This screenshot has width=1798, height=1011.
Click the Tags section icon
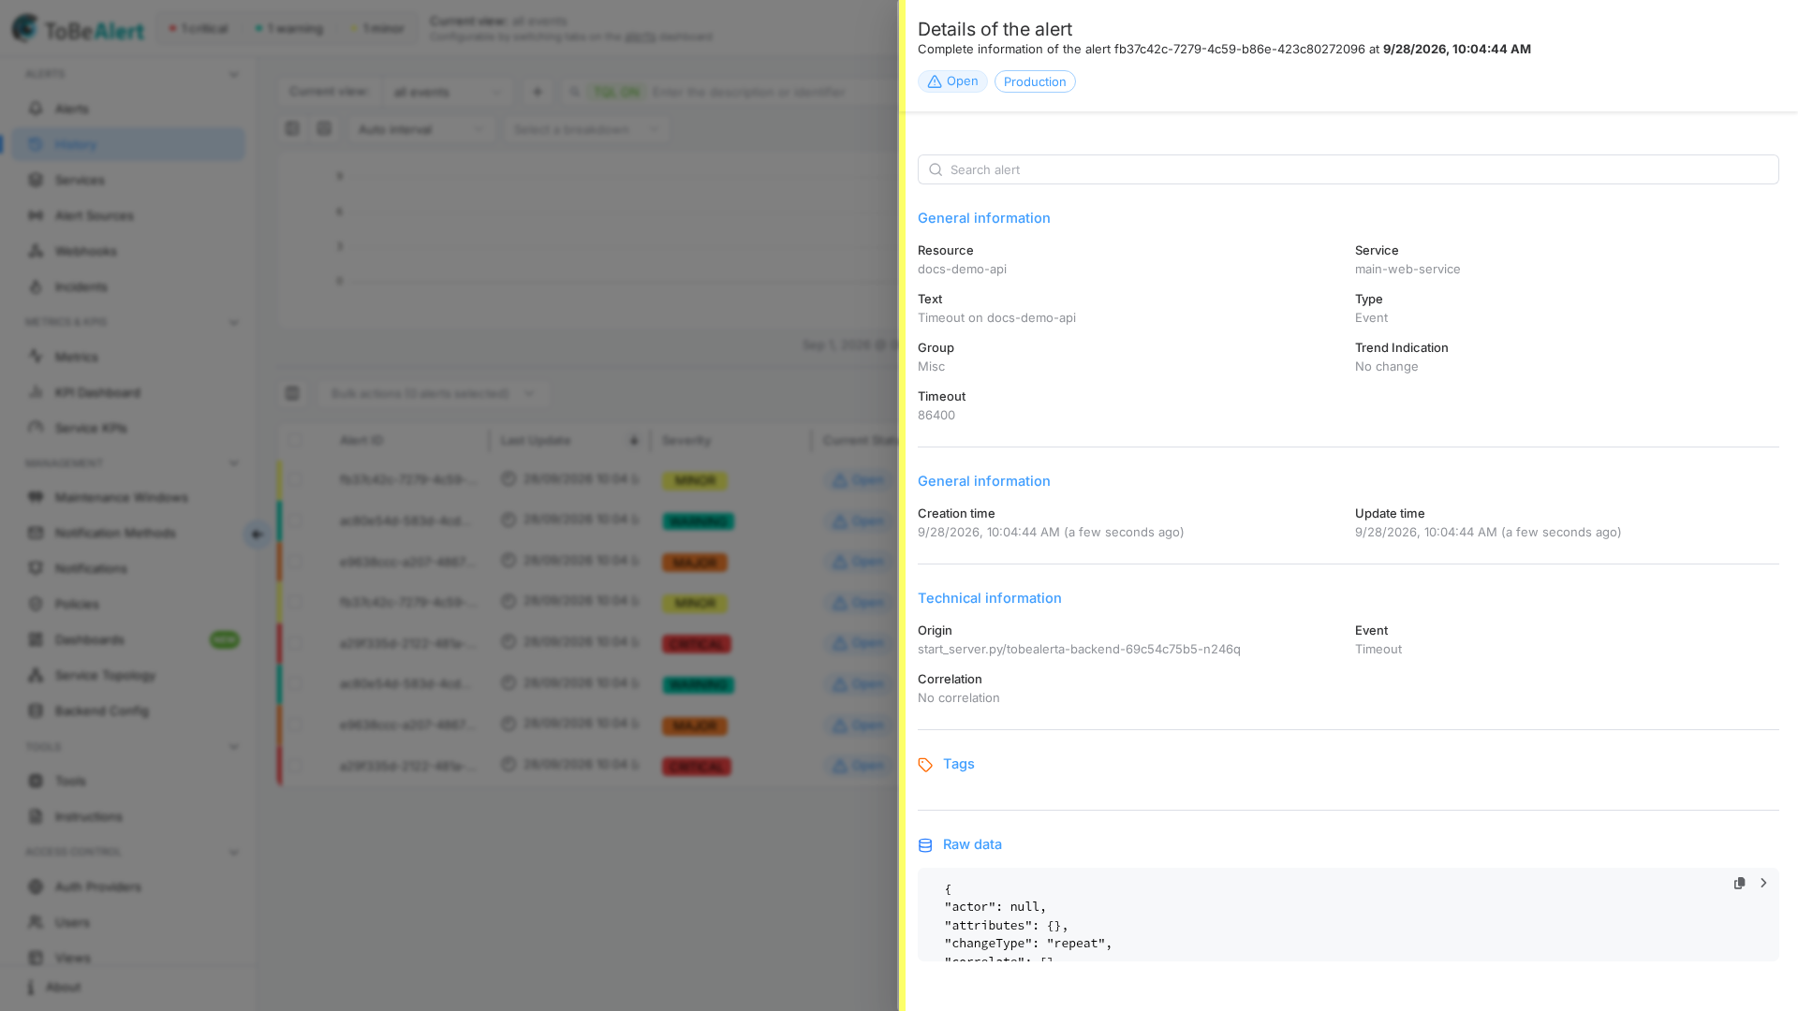pyautogui.click(x=925, y=765)
